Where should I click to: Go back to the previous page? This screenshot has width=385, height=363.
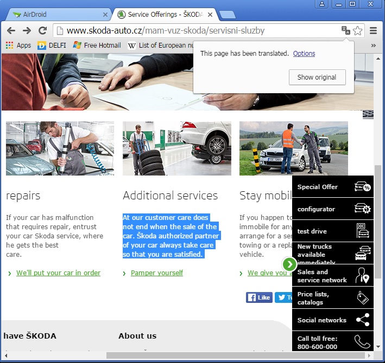pyautogui.click(x=11, y=31)
